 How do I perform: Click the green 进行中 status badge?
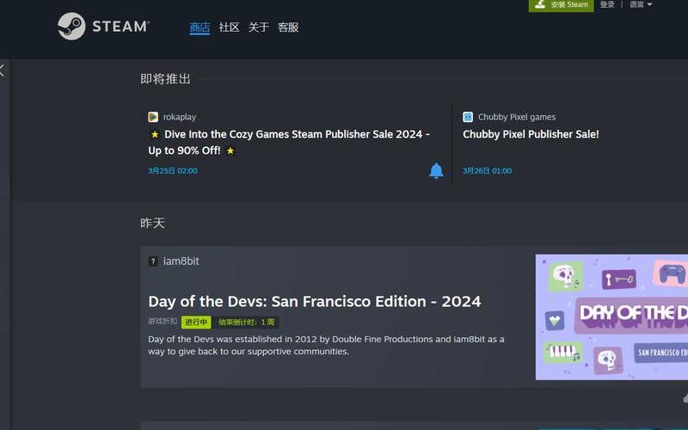click(196, 322)
